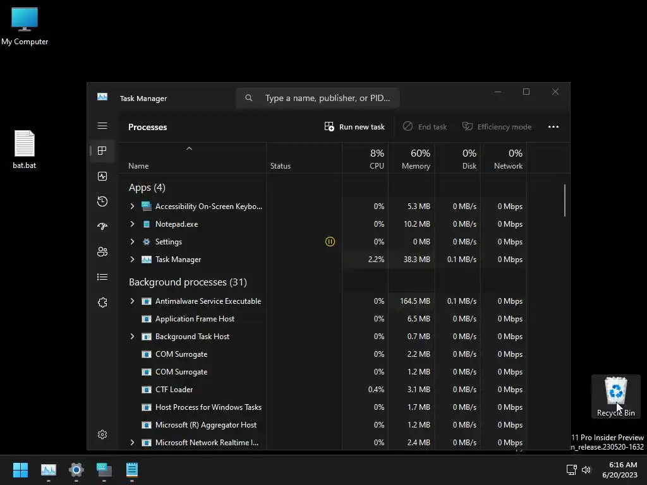Click the Task Manager title bar icon
Image resolution: width=647 pixels, height=485 pixels.
click(102, 97)
